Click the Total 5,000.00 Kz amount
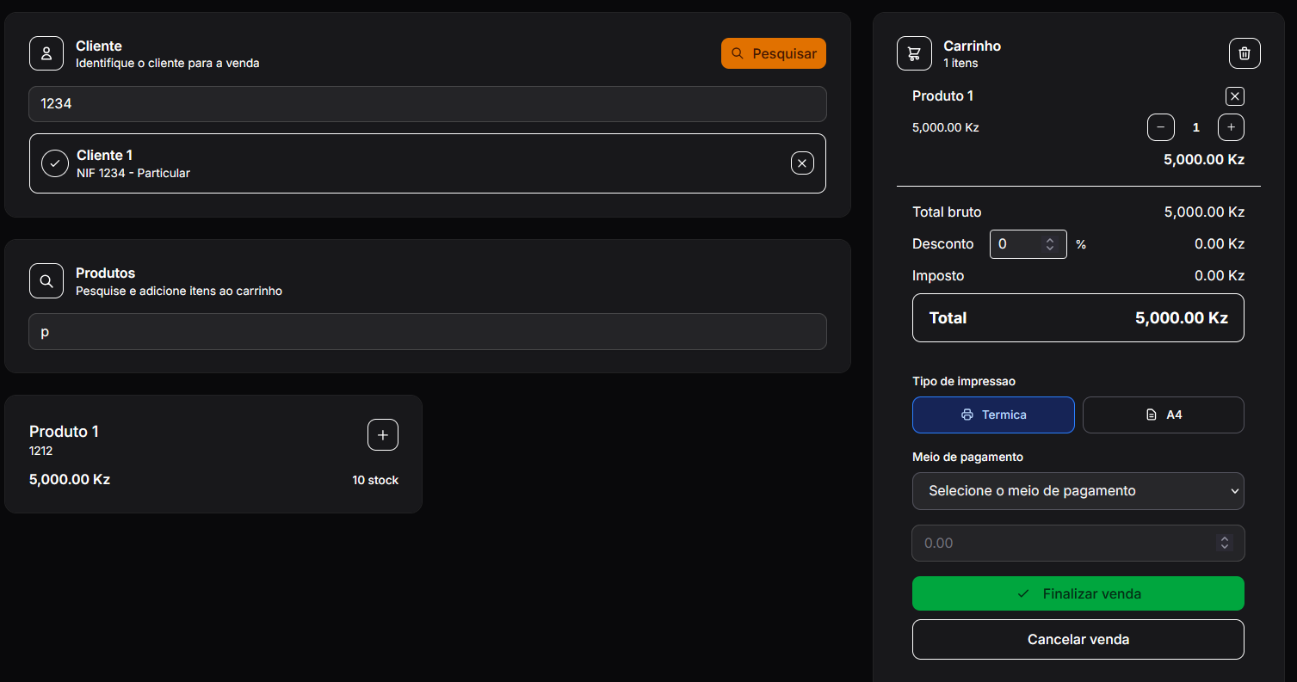Viewport: 1297px width, 682px height. [1181, 318]
